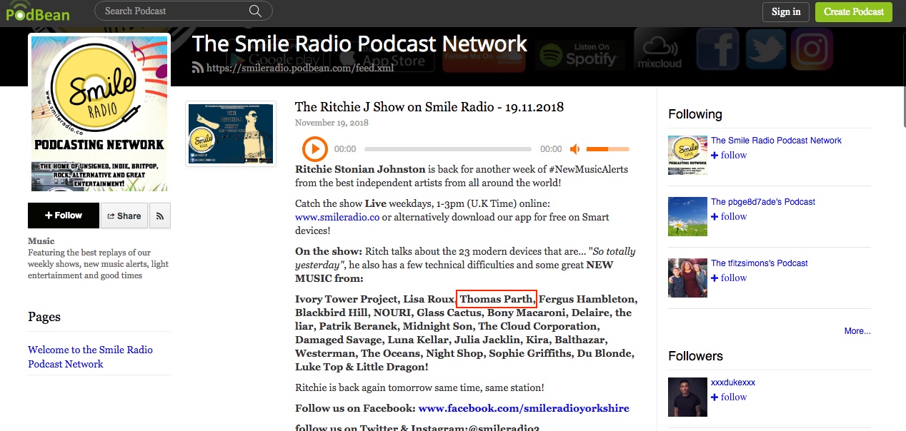Mute audio with the speaker icon
906x431 pixels.
pyautogui.click(x=575, y=149)
